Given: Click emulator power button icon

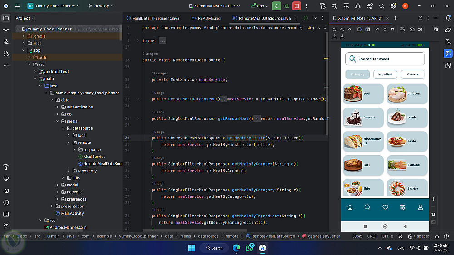Looking at the screenshot, I should [335, 29].
